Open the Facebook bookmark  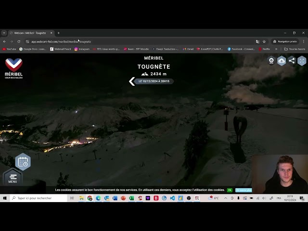241,49
